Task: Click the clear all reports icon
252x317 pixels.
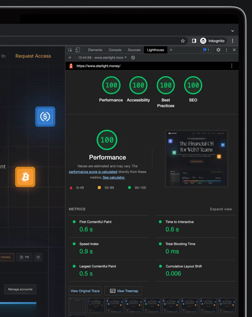Action: [133, 58]
